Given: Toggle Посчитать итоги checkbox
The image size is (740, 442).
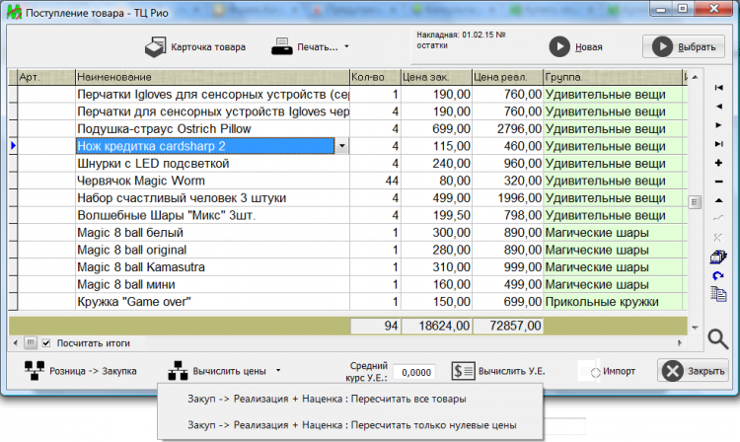Looking at the screenshot, I should [x=46, y=343].
